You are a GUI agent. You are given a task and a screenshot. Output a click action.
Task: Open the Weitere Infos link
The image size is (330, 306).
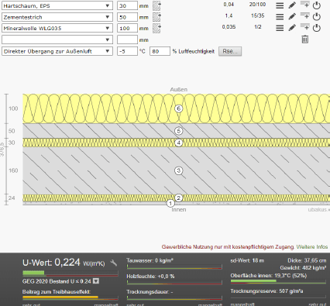[x=312, y=247]
